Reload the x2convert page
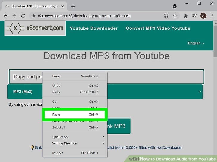 (23, 16)
